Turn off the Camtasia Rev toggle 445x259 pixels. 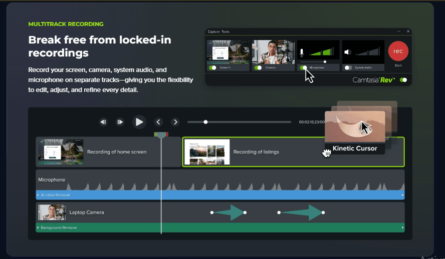(x=403, y=80)
